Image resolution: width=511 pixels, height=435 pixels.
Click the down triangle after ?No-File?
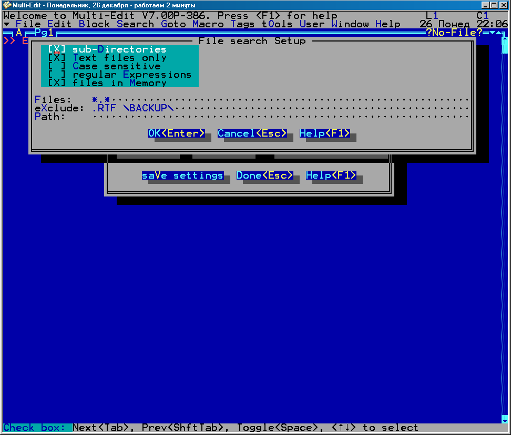pos(492,33)
